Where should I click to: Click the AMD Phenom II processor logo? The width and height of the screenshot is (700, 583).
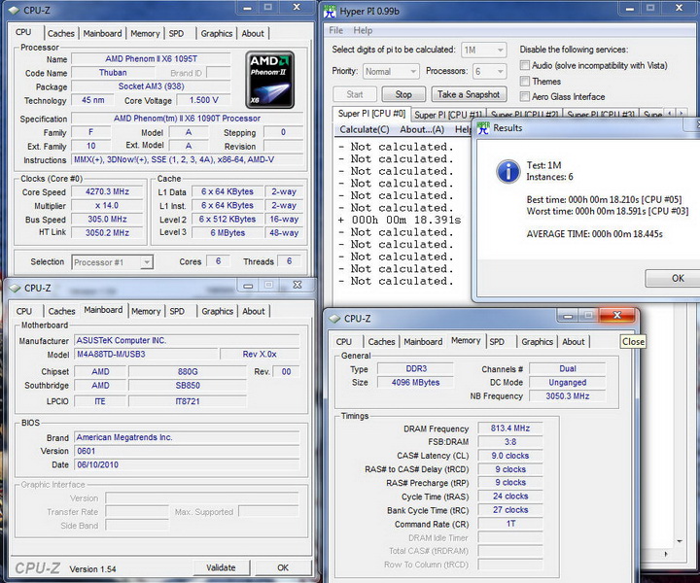coord(269,80)
